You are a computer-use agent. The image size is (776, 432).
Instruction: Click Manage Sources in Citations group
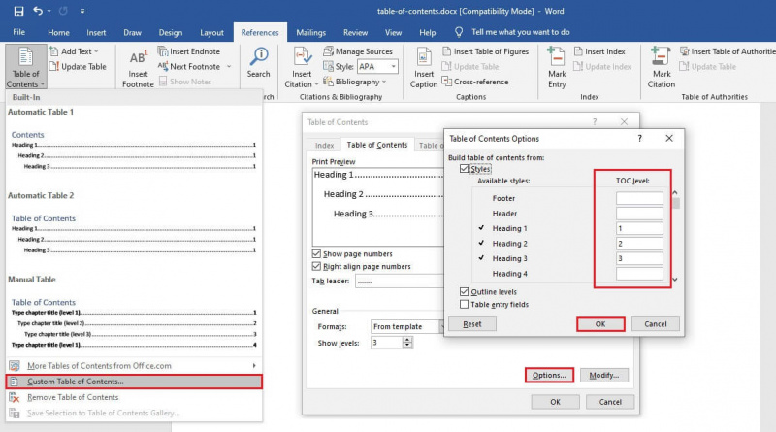358,51
